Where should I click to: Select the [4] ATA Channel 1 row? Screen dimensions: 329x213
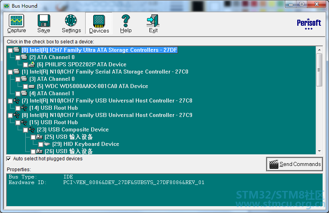[51, 93]
